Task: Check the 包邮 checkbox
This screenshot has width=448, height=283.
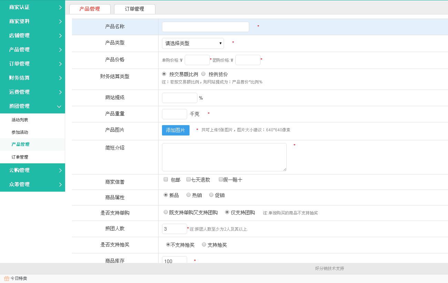Action: click(166, 179)
